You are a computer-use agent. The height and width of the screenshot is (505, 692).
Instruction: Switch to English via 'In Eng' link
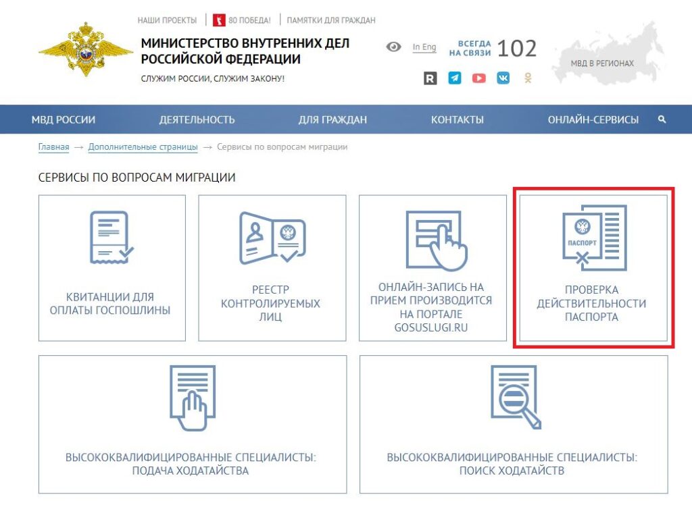[424, 47]
